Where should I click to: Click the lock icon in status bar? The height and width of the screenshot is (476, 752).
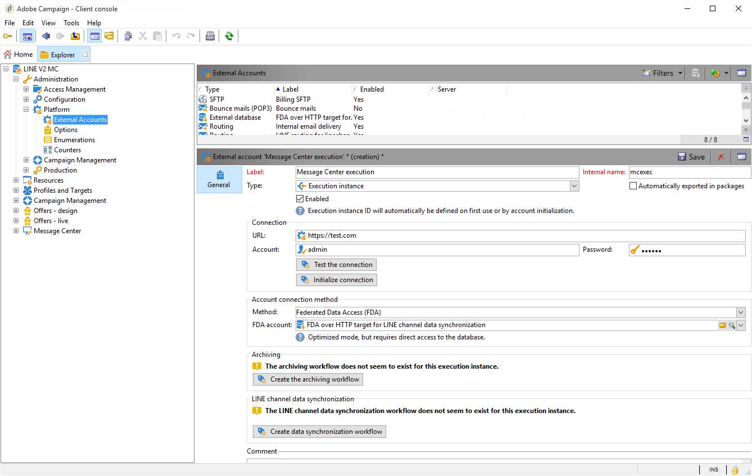click(734, 470)
